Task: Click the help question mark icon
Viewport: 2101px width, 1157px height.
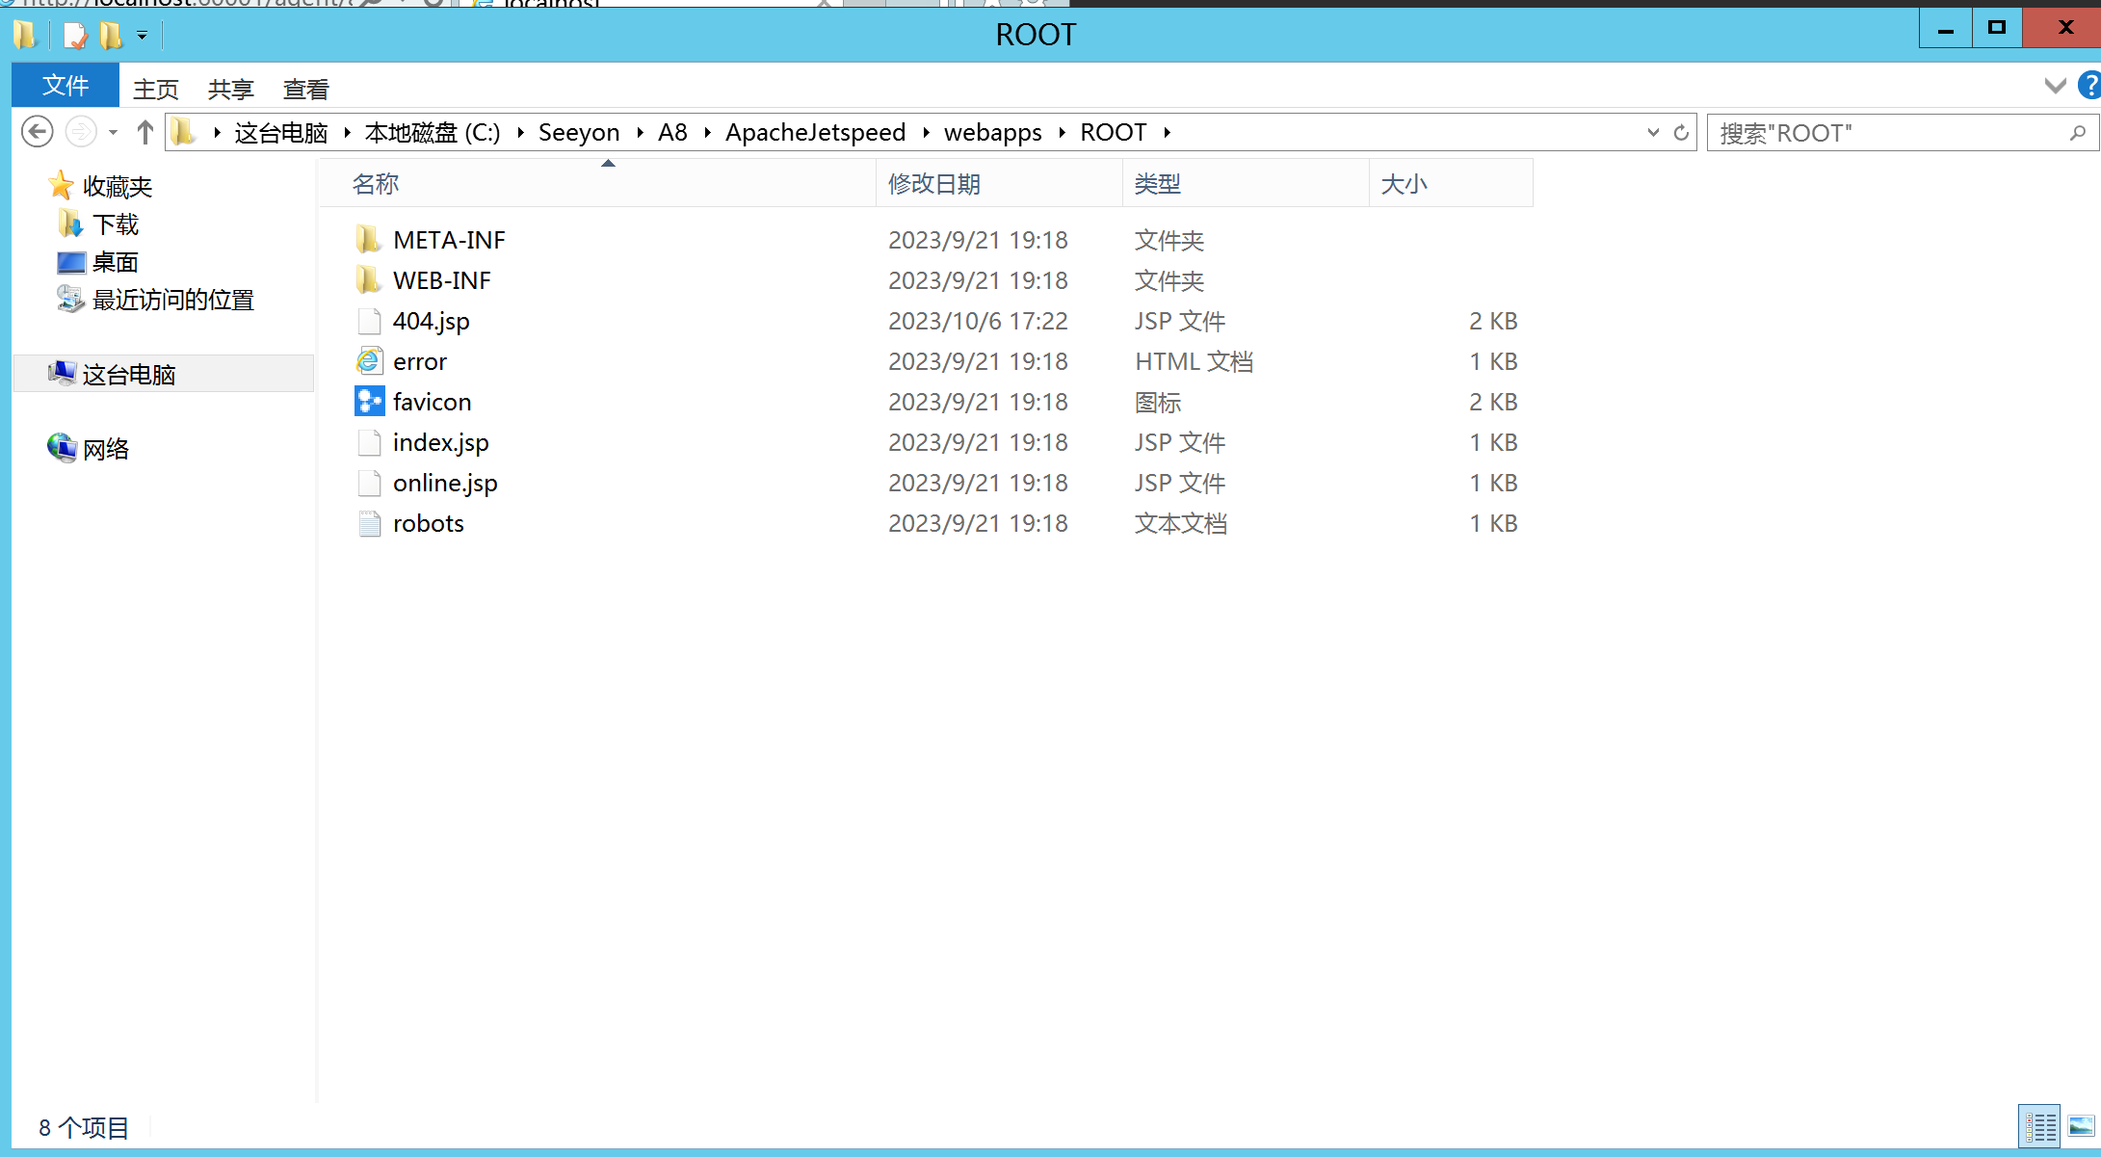Action: click(x=2088, y=86)
